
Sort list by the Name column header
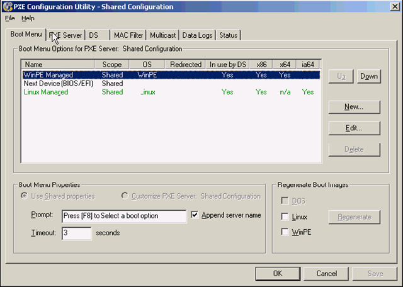click(x=58, y=64)
